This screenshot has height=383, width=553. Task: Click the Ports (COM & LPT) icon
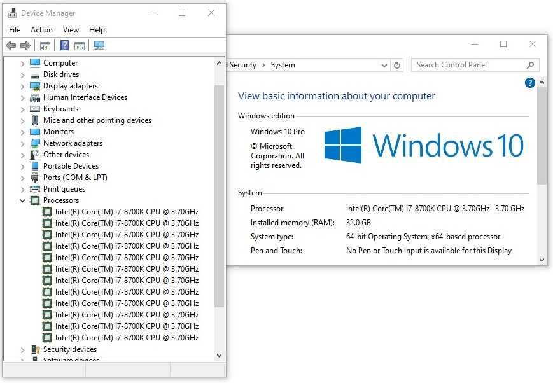coord(35,178)
